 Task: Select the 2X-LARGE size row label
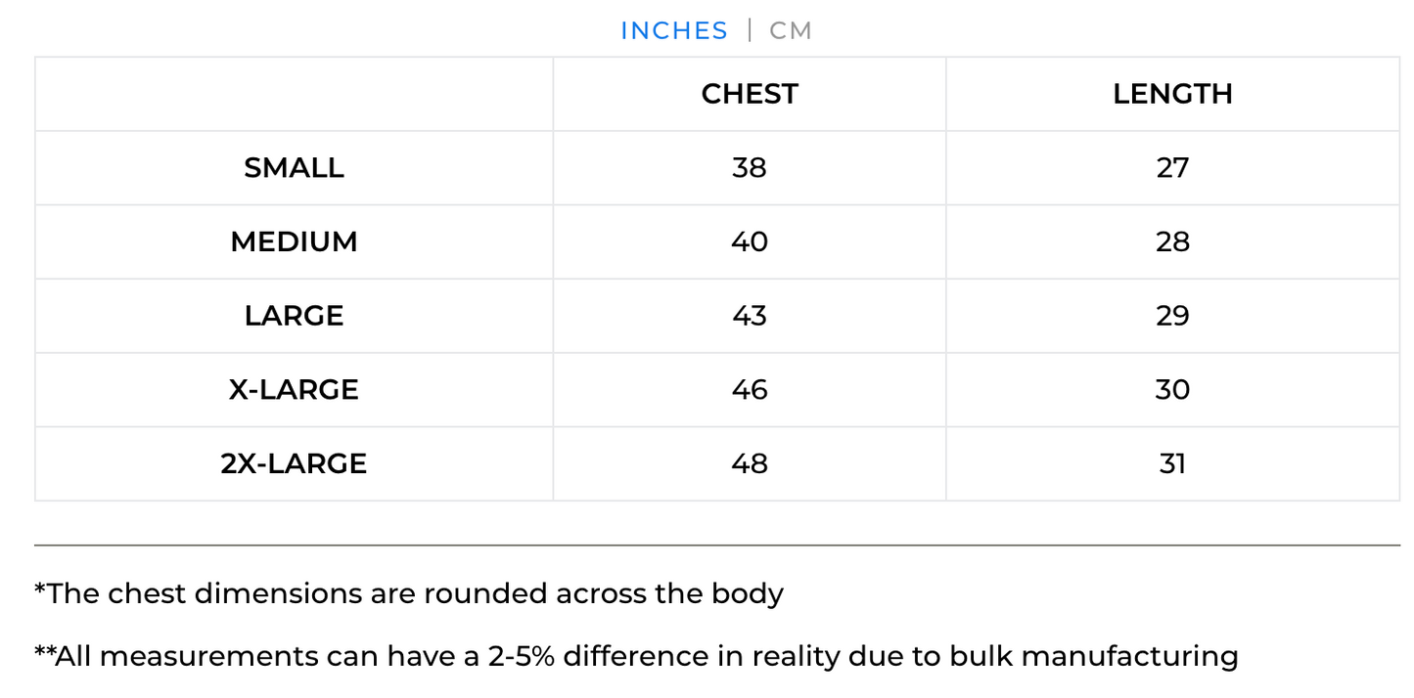point(294,463)
